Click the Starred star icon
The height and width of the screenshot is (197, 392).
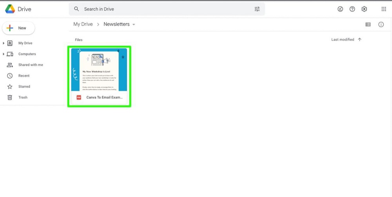tap(10, 87)
